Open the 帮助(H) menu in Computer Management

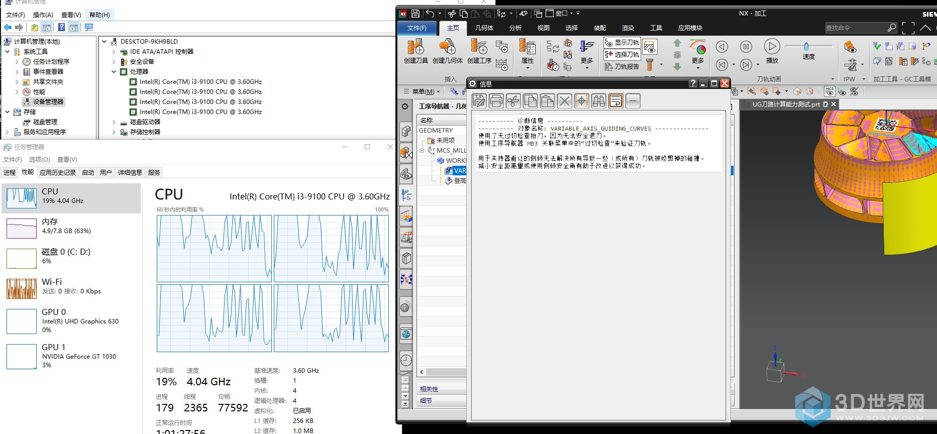click(99, 15)
